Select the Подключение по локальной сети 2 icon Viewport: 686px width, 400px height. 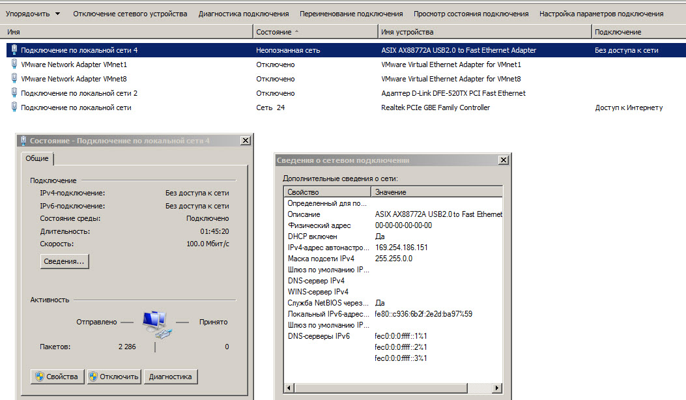pyautogui.click(x=14, y=93)
